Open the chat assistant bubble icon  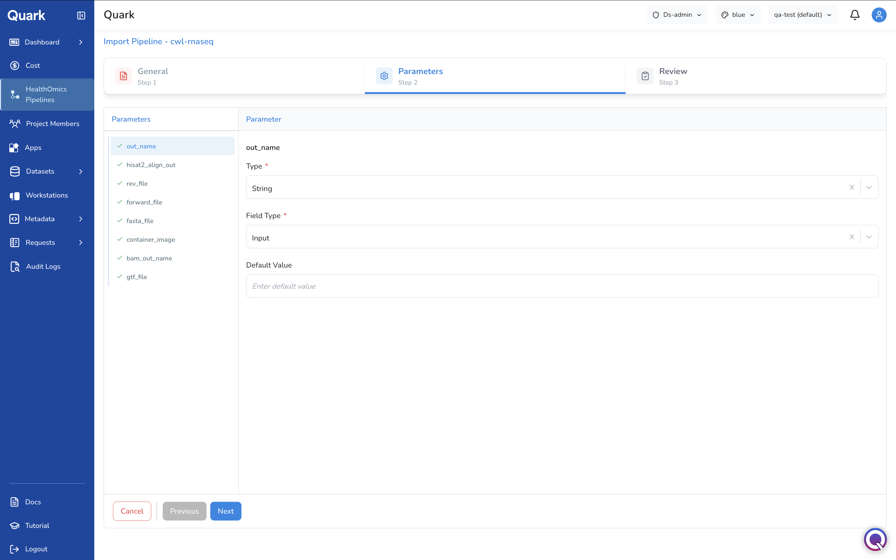click(x=875, y=539)
